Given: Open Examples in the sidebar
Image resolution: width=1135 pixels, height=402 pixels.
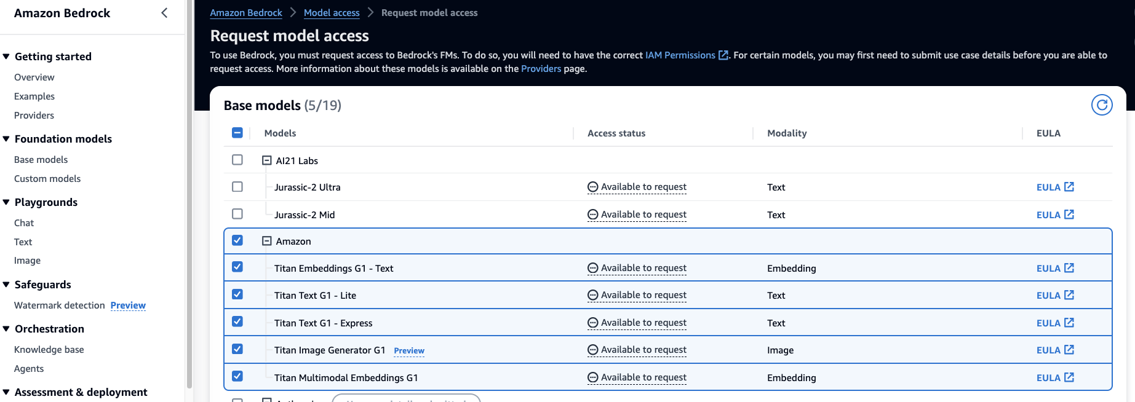Looking at the screenshot, I should tap(34, 97).
